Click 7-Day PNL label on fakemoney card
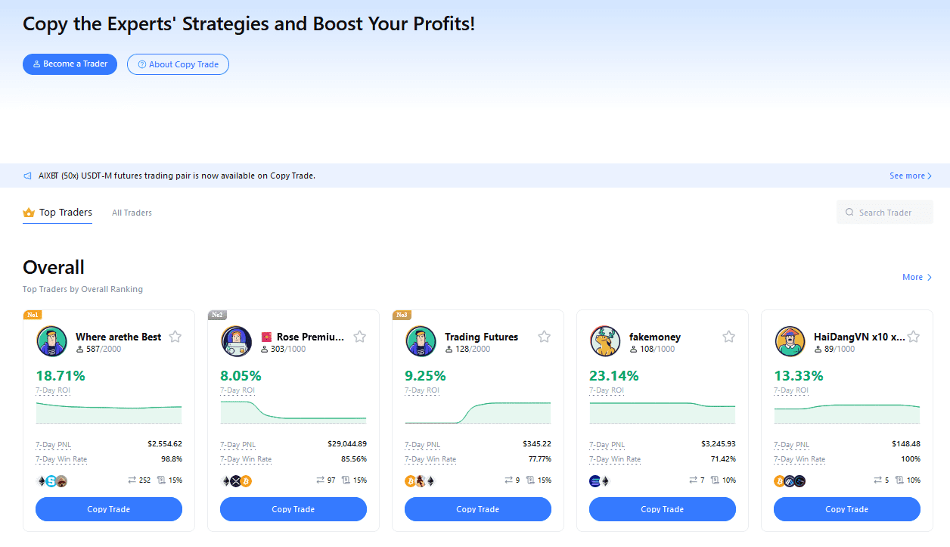The height and width of the screenshot is (547, 950). click(607, 445)
